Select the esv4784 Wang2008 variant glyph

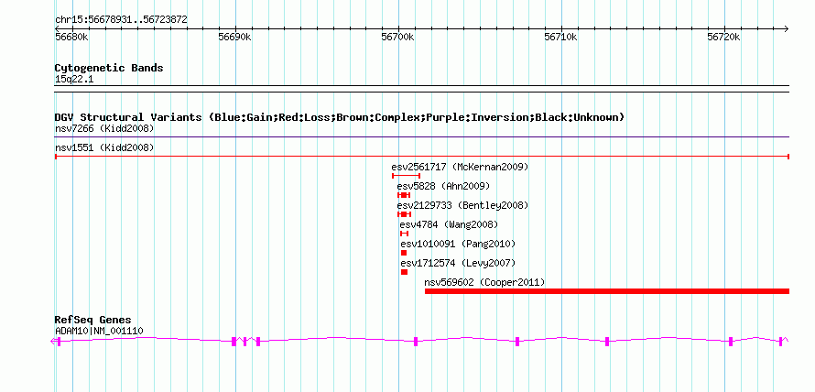(405, 234)
